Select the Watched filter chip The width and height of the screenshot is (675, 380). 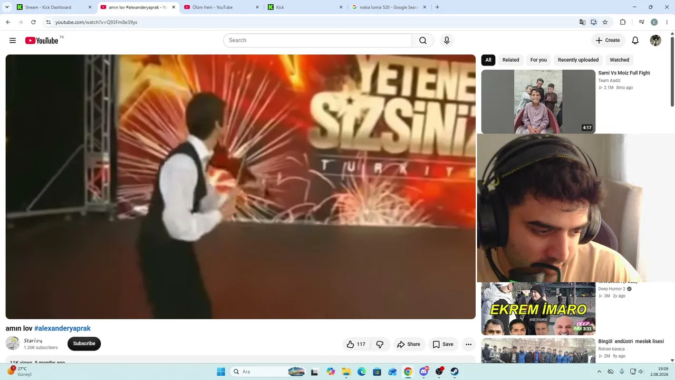tap(620, 60)
